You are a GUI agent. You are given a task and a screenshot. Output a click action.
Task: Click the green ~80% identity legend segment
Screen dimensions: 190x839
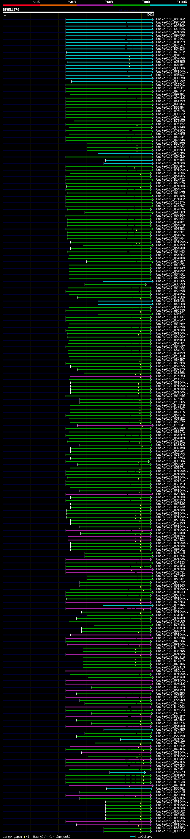pyautogui.click(x=132, y=5)
